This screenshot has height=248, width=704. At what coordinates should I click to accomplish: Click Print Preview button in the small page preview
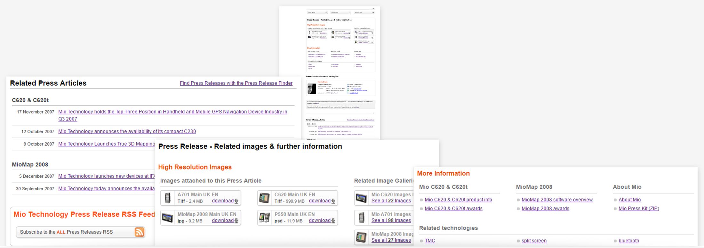coord(317,12)
